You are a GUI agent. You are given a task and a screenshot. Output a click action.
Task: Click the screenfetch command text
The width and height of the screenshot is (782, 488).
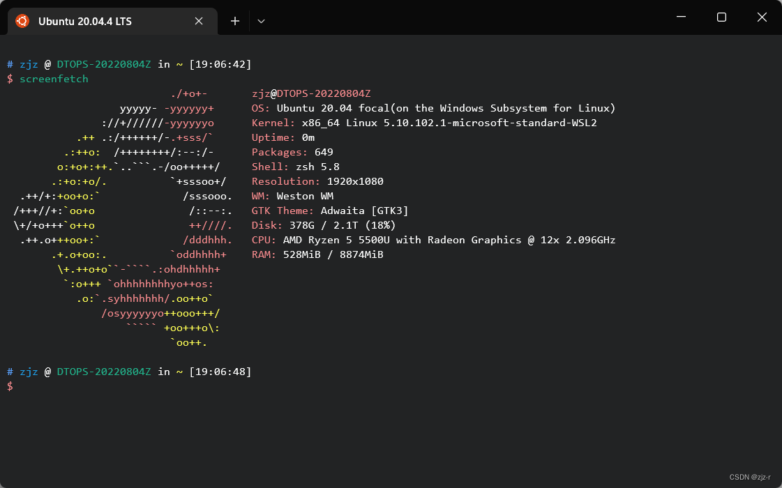(54, 79)
